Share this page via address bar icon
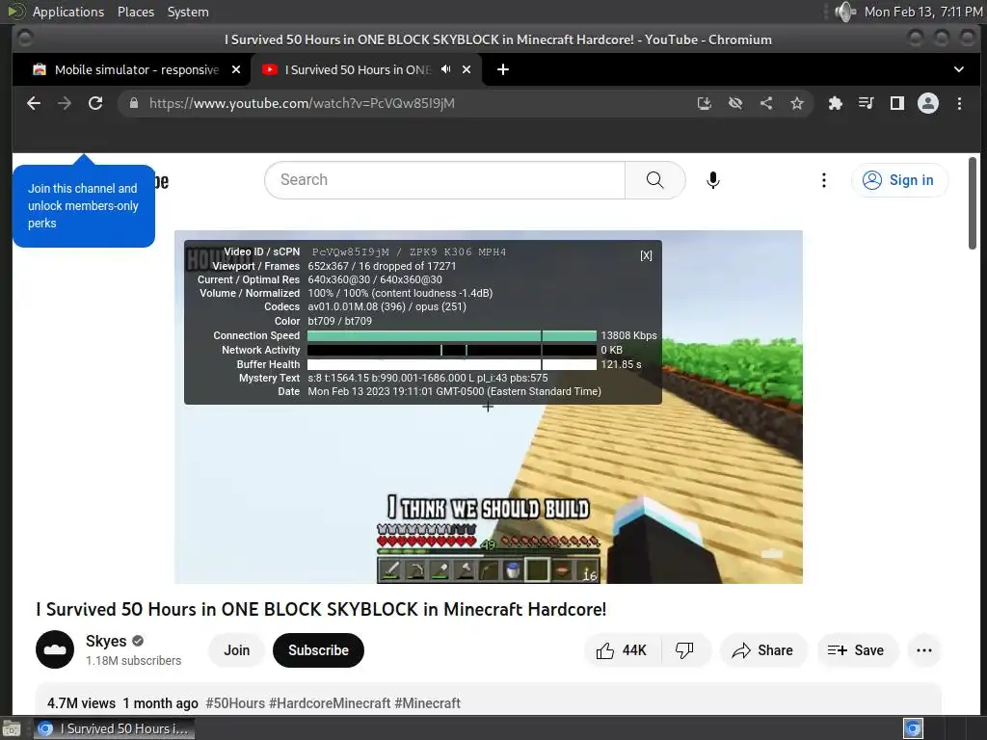 tap(766, 103)
